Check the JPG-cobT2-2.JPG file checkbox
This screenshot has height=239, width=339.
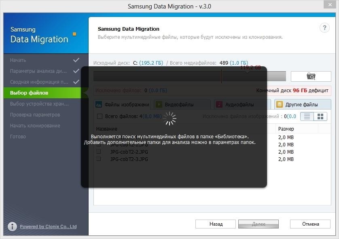(x=99, y=152)
